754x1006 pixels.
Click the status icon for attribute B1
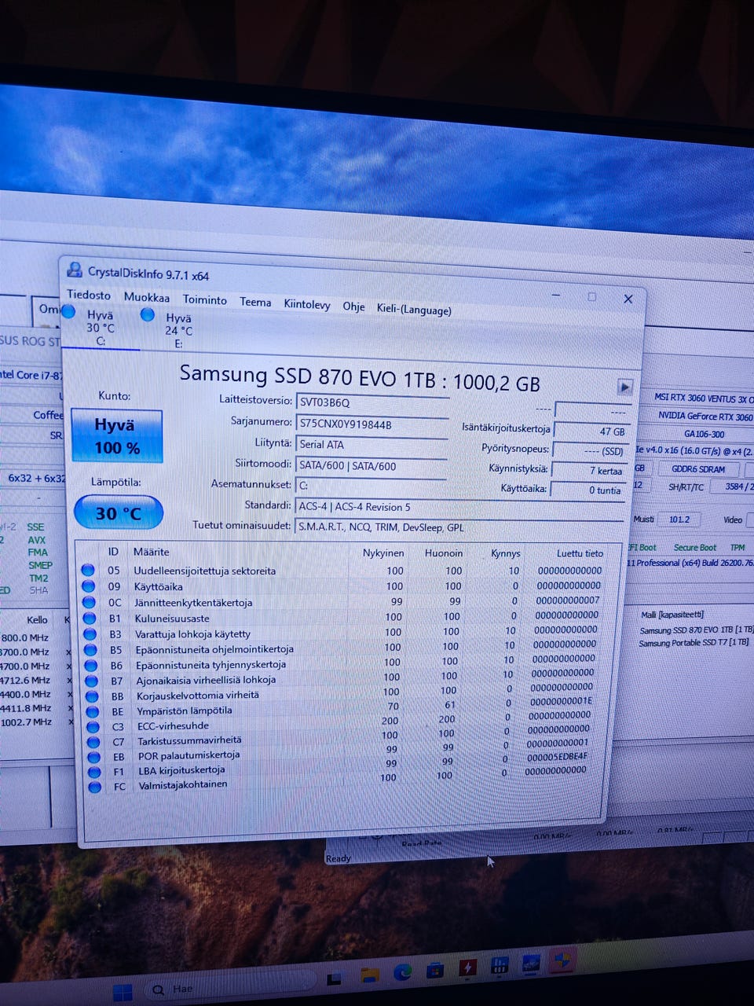(x=90, y=618)
